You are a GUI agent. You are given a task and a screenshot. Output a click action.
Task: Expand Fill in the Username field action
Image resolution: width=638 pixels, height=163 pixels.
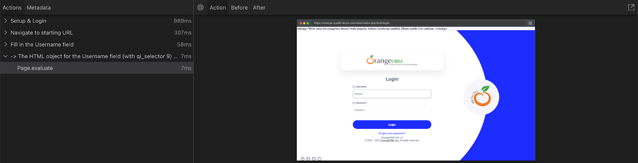click(6, 45)
